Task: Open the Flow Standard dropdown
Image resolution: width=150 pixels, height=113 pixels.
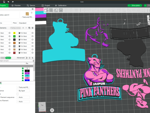Action: [25, 23]
